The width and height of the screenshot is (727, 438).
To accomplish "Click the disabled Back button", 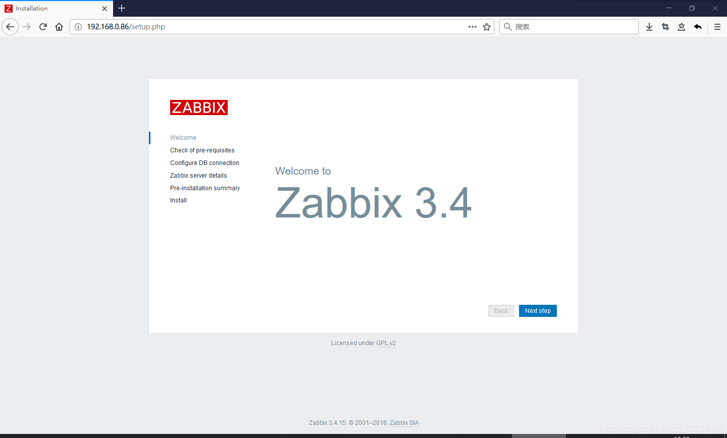I will (501, 311).
